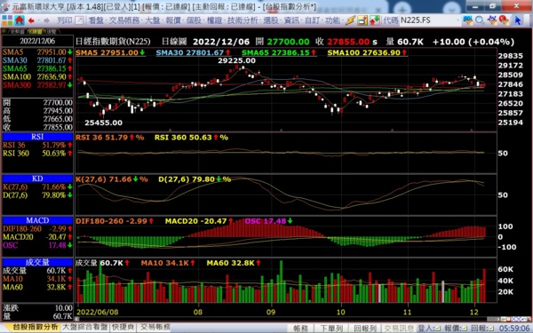Click the 列印 print button
Screen dimensions: 533x333
[65, 20]
